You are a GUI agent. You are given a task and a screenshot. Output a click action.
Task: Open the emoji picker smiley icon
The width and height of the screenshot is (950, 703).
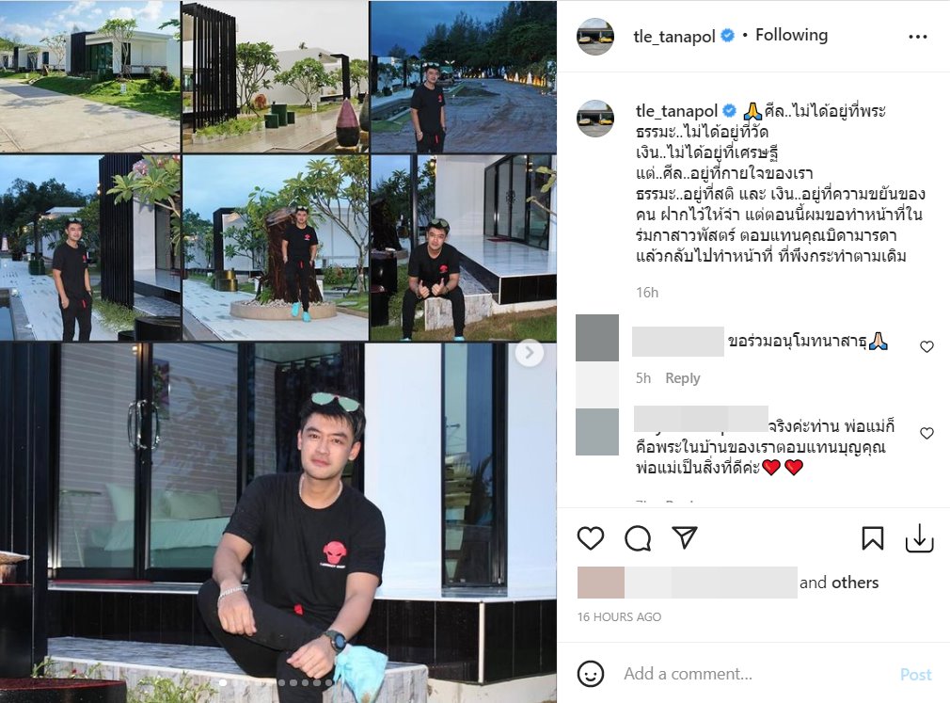pyautogui.click(x=590, y=674)
